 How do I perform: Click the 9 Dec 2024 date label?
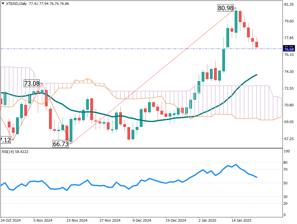[x=141, y=221]
